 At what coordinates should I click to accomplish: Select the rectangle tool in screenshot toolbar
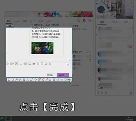click(9, 80)
